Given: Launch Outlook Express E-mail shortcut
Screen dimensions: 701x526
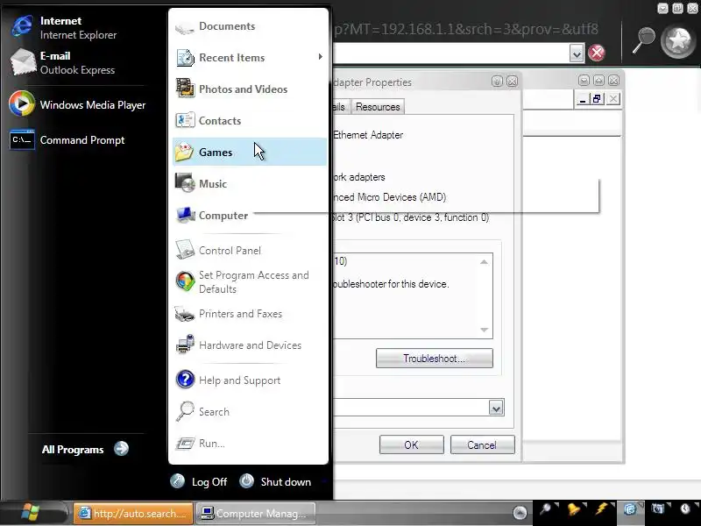Looking at the screenshot, I should click(x=62, y=62).
